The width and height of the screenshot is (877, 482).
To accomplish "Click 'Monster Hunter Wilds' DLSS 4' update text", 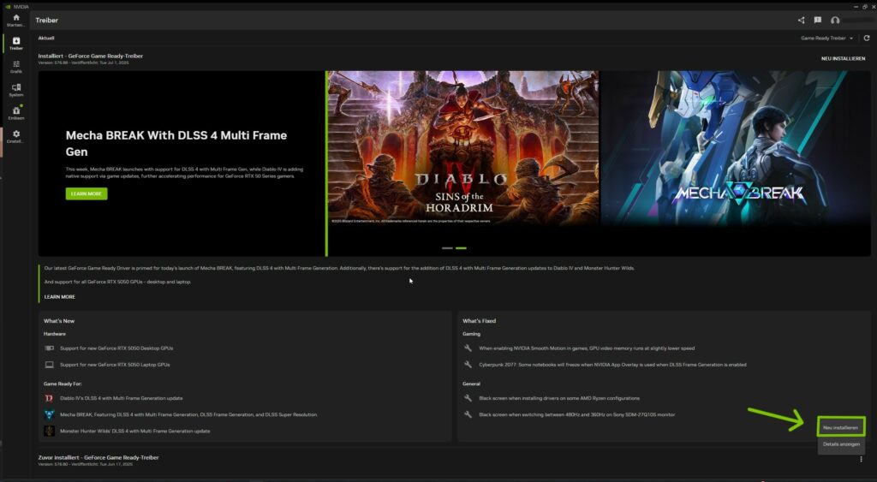I will (134, 431).
